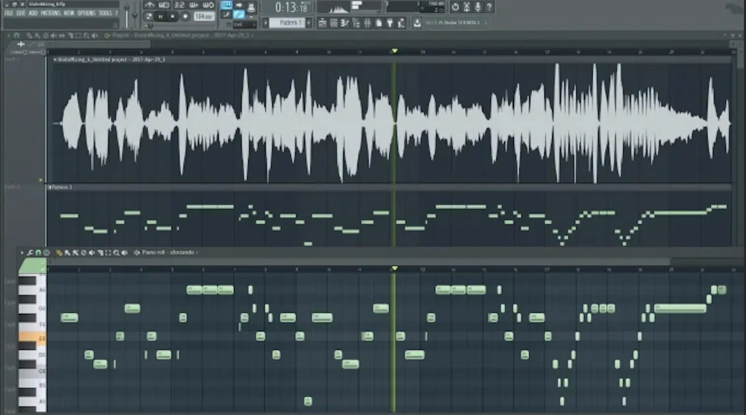746x415 pixels.
Task: Open the audio clip's title menu arrow
Action: pos(55,59)
